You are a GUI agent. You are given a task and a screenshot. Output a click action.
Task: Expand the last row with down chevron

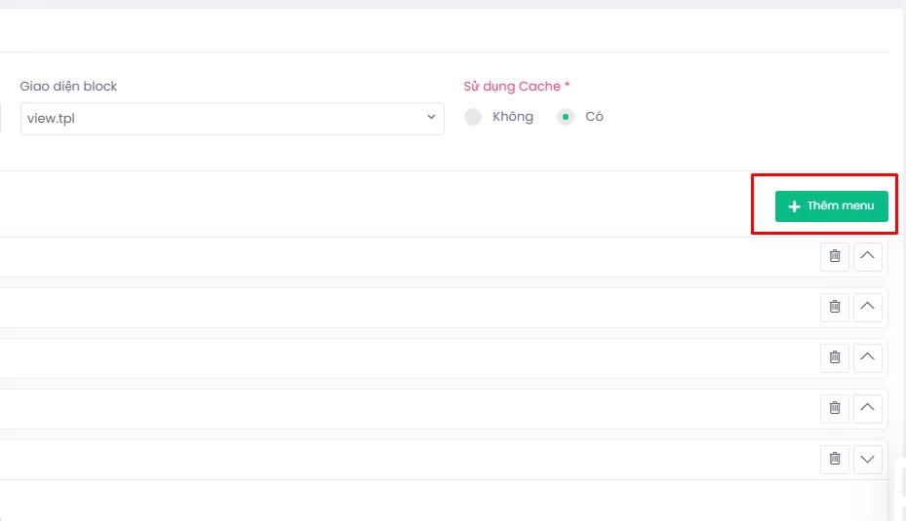coord(868,459)
